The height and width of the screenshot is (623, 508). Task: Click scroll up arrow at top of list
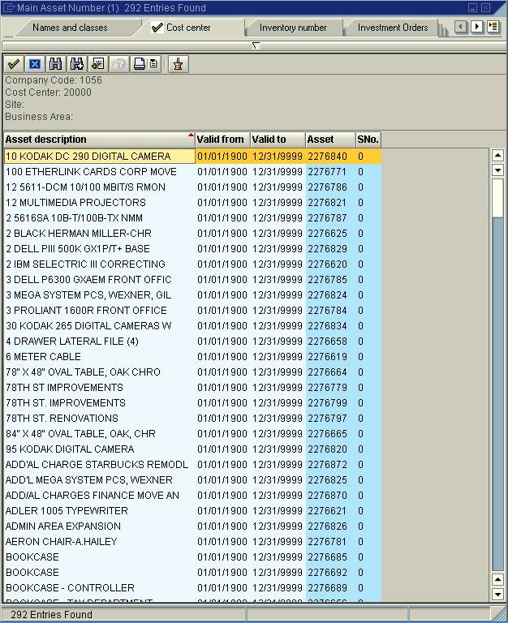point(497,155)
